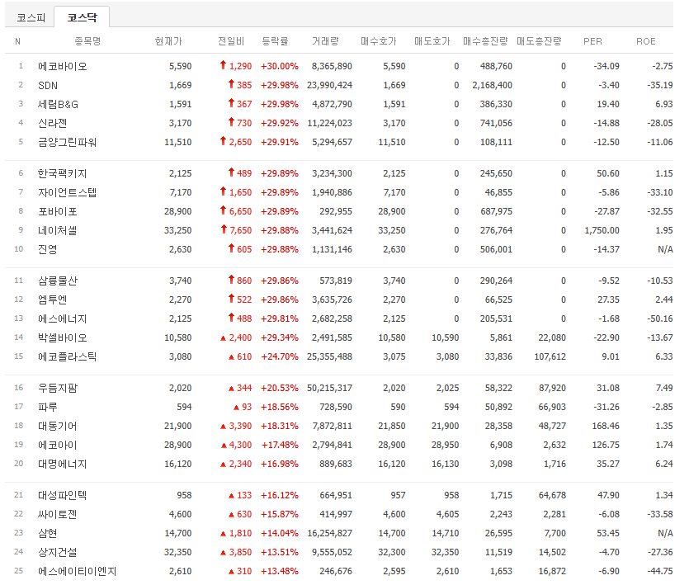The image size is (689, 585).
Task: Open the SDN stock link
Action: pos(48,85)
